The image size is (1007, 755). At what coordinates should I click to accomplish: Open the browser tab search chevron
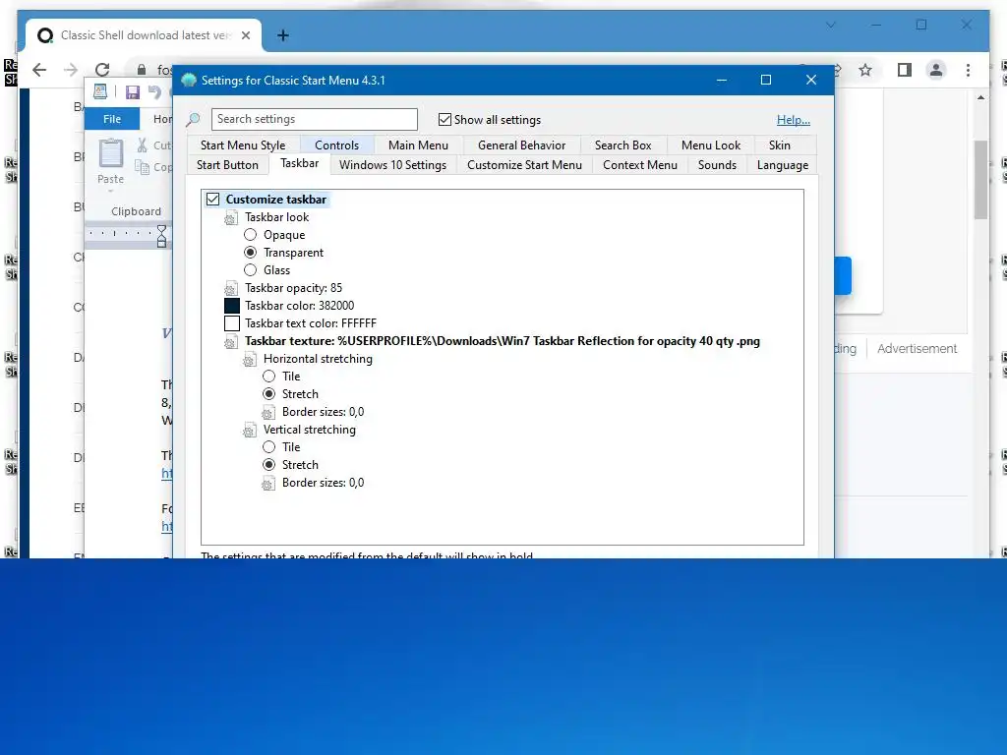pyautogui.click(x=830, y=25)
